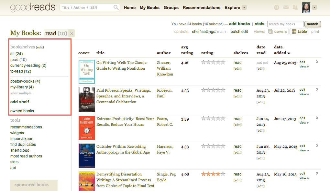
Task: View the Extreme Productivity review
Action: (304, 123)
